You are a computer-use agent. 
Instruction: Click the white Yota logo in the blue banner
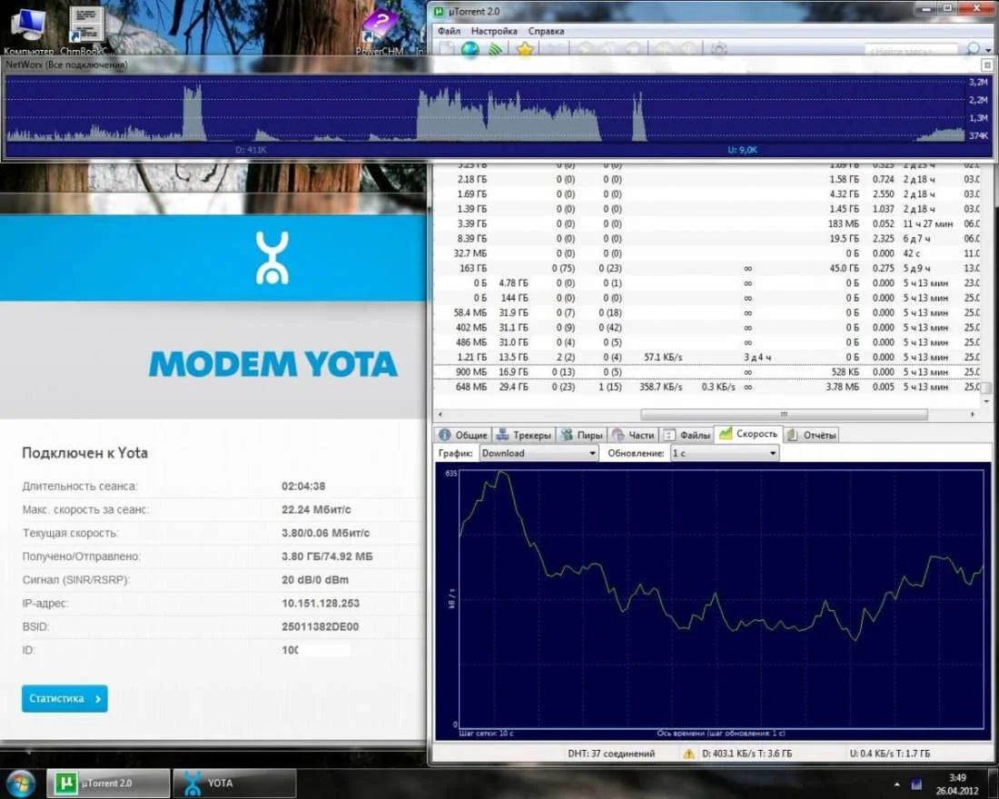(272, 258)
